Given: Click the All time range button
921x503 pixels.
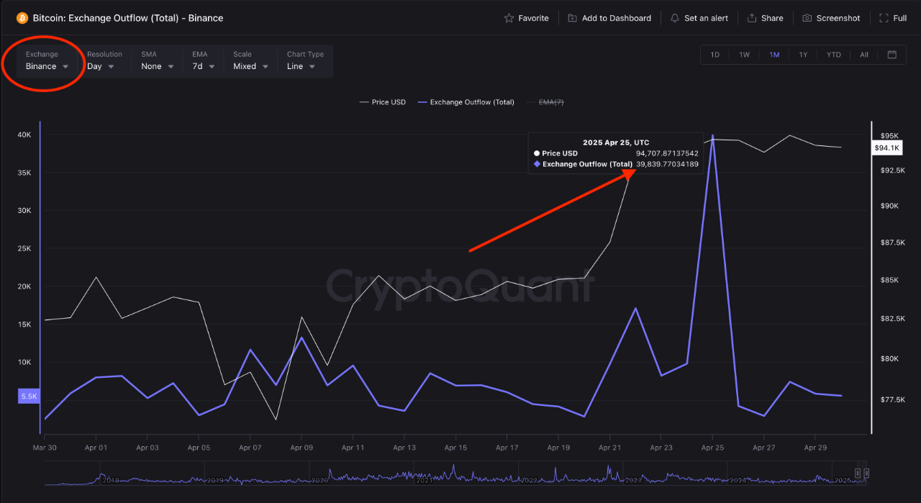Looking at the screenshot, I should (x=863, y=54).
